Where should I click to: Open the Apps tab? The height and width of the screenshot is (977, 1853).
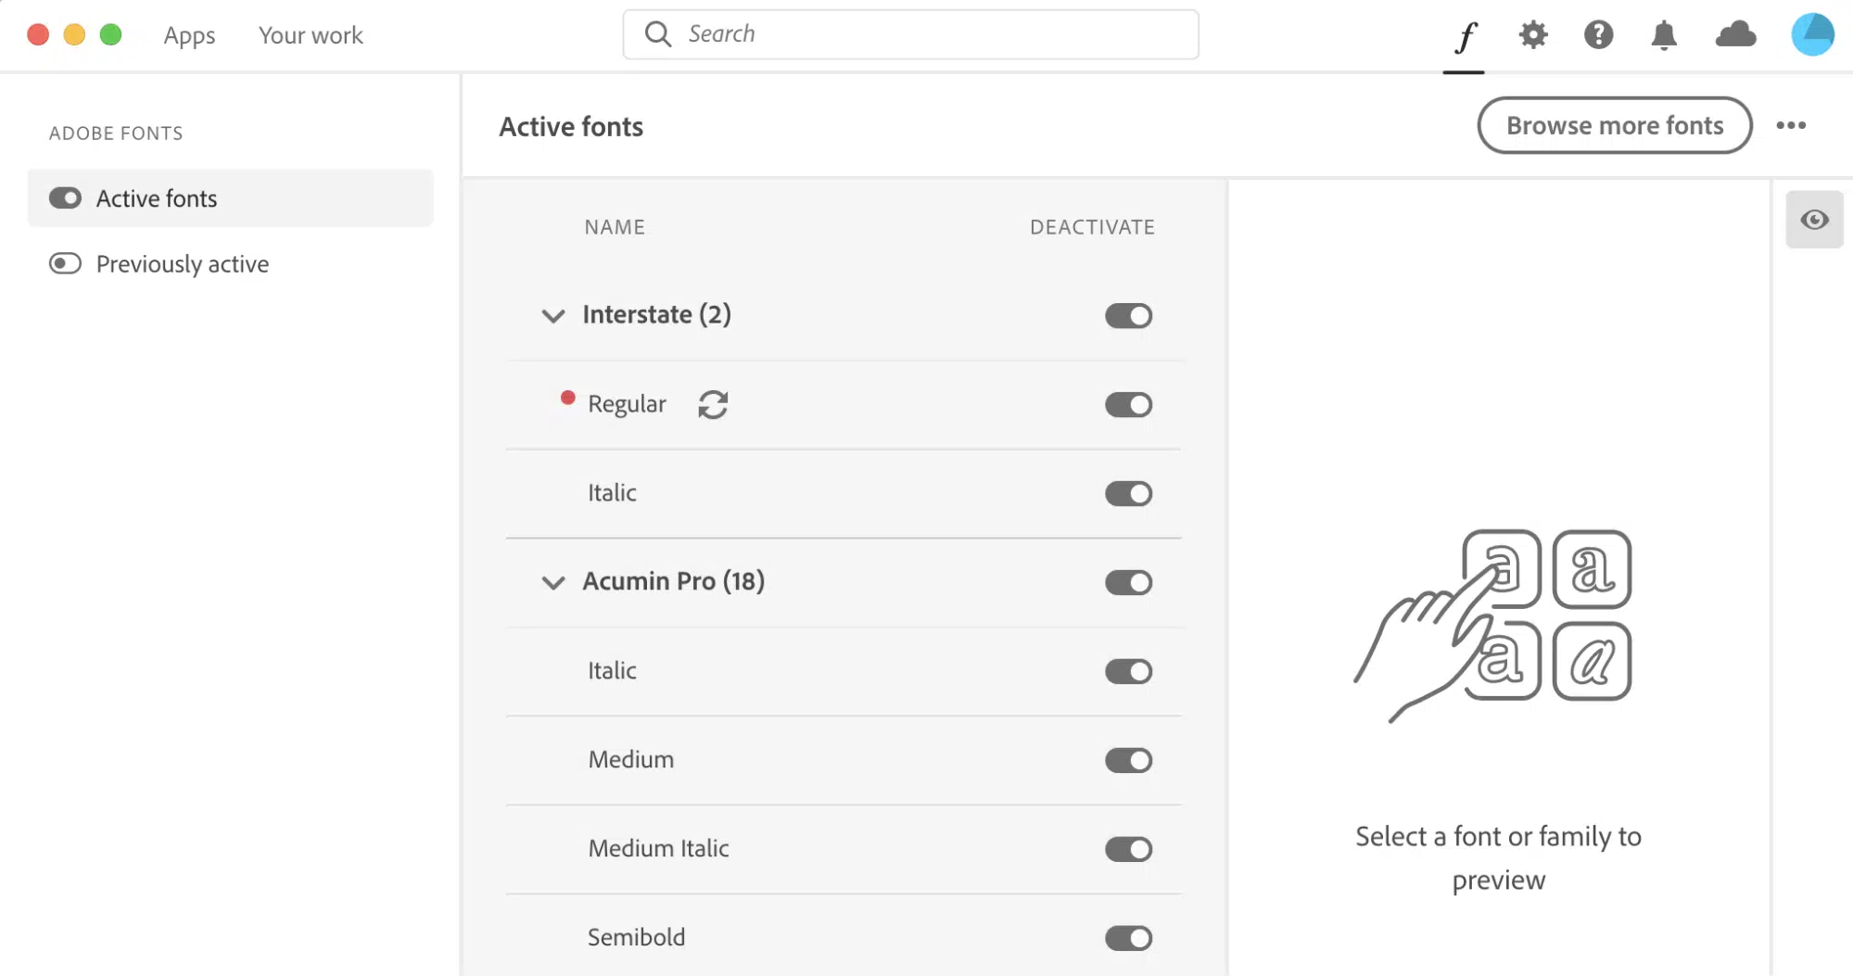pos(189,35)
